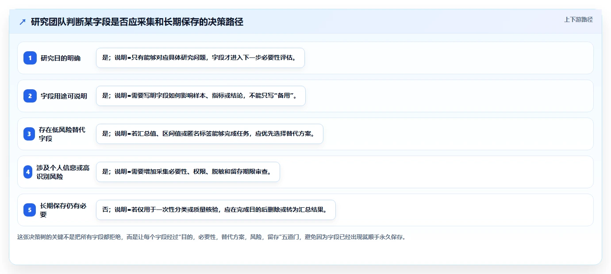Click the step 5 number badge
The image size is (611, 274).
tap(30, 210)
